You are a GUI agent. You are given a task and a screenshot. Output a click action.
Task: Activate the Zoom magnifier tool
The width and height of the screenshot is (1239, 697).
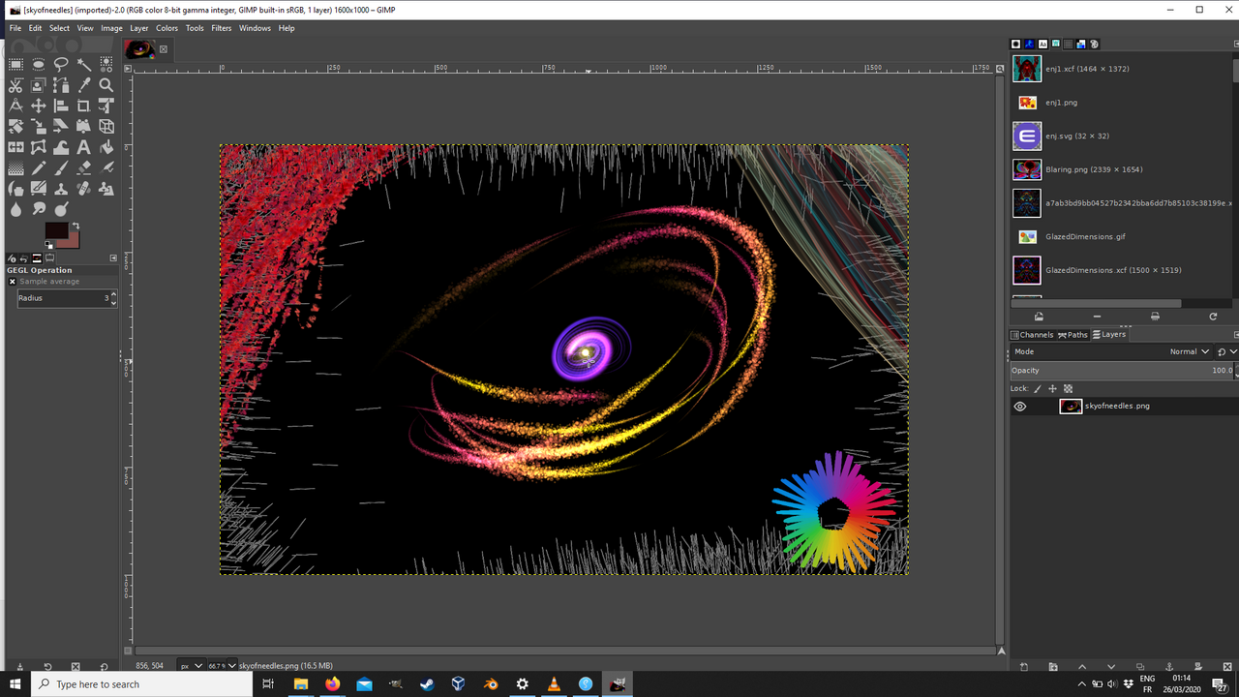point(106,85)
